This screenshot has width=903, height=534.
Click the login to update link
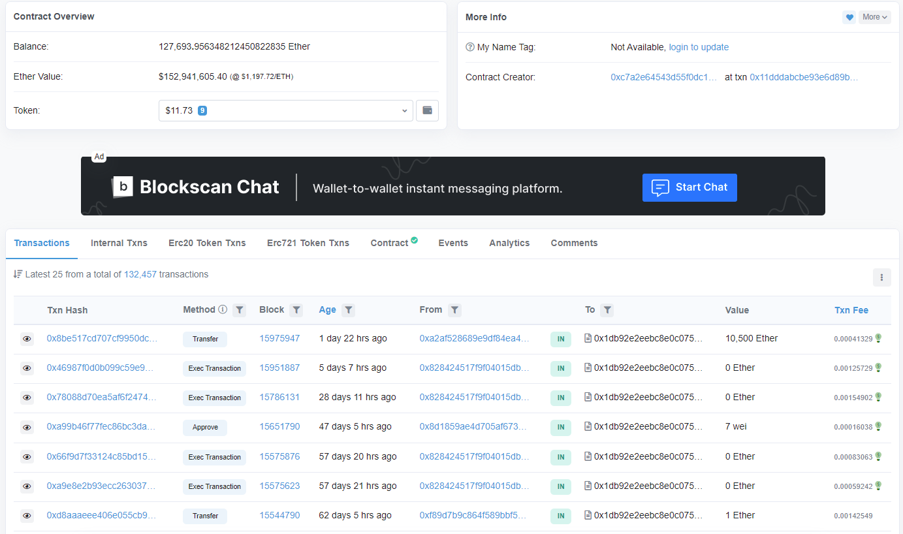699,47
